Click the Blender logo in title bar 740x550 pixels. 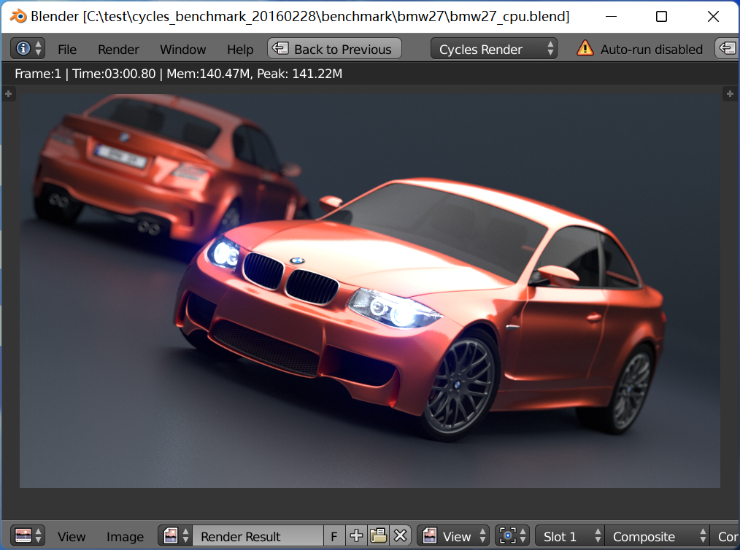point(18,16)
